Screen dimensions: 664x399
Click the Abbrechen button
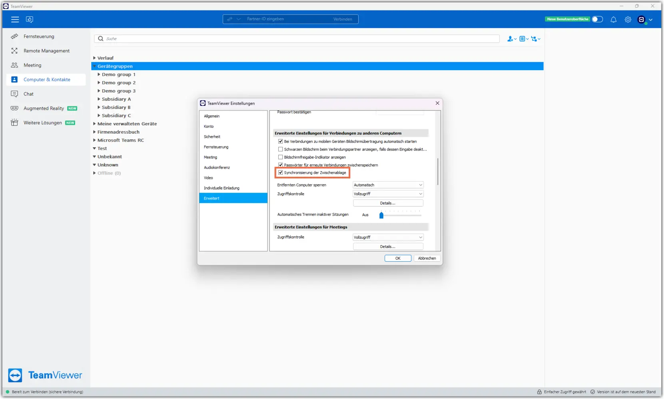[x=427, y=258]
